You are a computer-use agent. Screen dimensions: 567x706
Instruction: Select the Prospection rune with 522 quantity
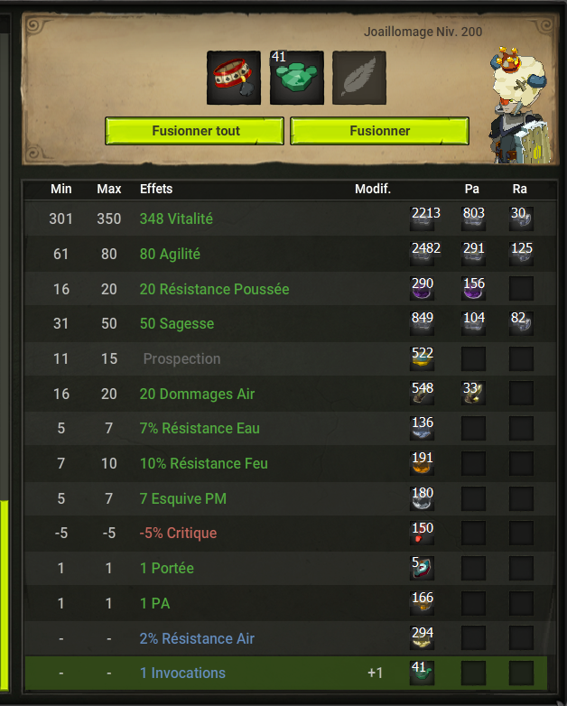pos(422,358)
